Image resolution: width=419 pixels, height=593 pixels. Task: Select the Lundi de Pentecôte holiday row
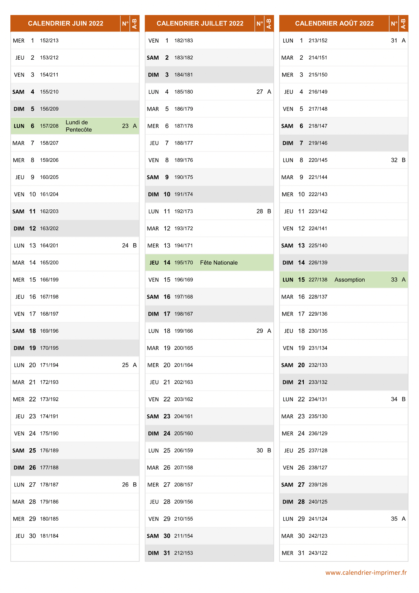pyautogui.click(x=75, y=126)
